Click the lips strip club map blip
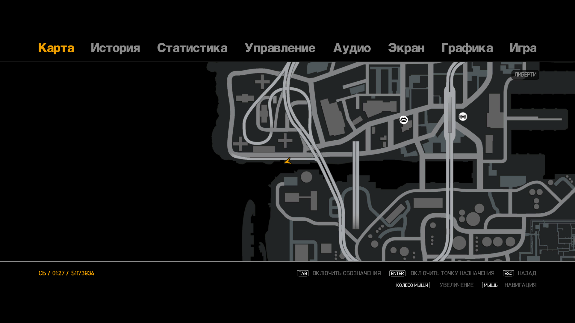The height and width of the screenshot is (323, 575). pos(403,120)
